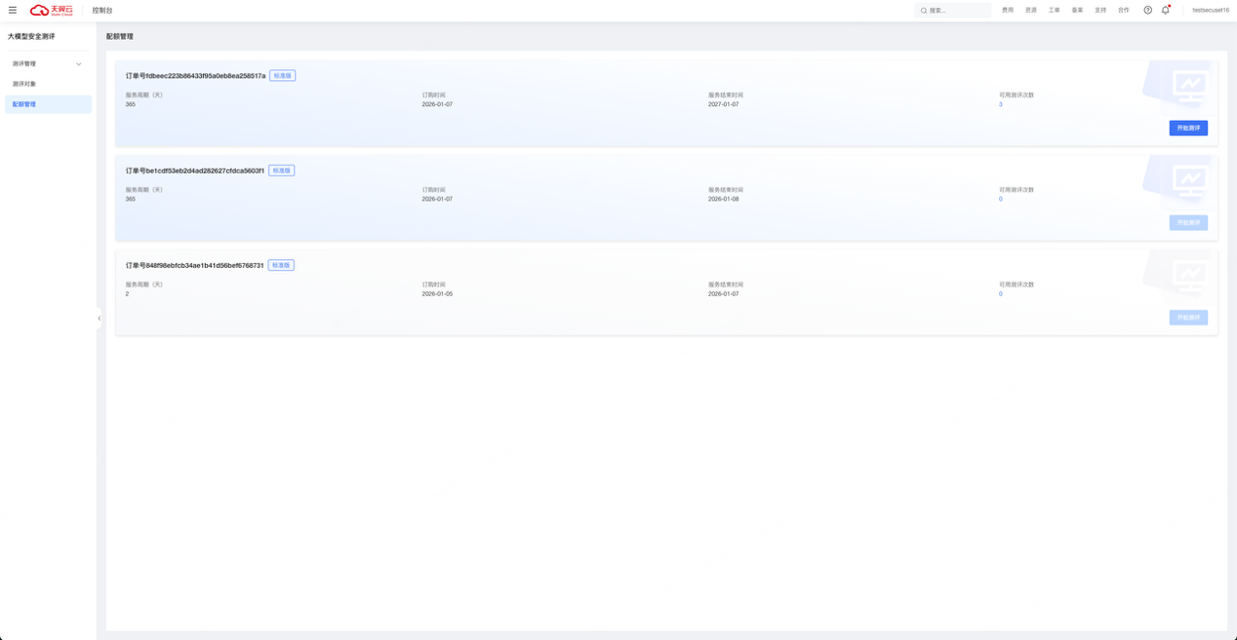Click 开始测评 for order 848f98ebfcb34ae1b41d56bef6768731

click(x=1188, y=318)
